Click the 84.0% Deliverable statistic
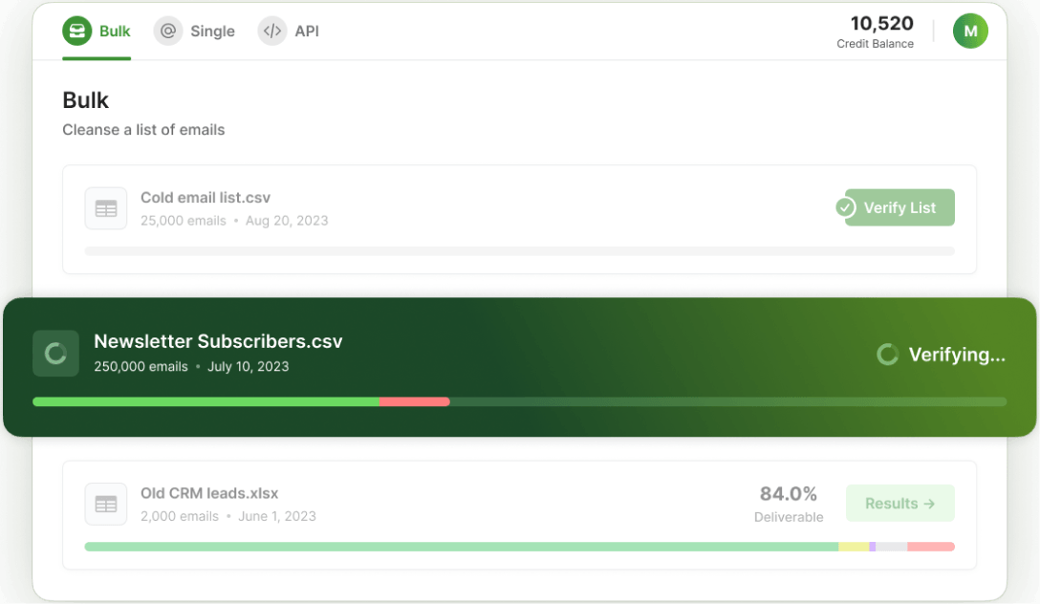The image size is (1040, 604). click(789, 503)
